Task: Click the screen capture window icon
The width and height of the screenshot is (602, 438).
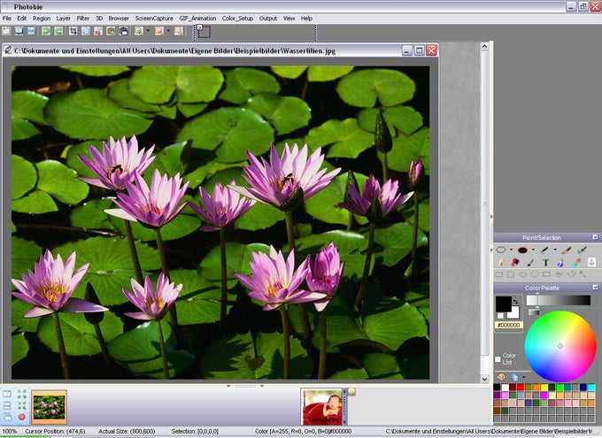Action: click(124, 31)
